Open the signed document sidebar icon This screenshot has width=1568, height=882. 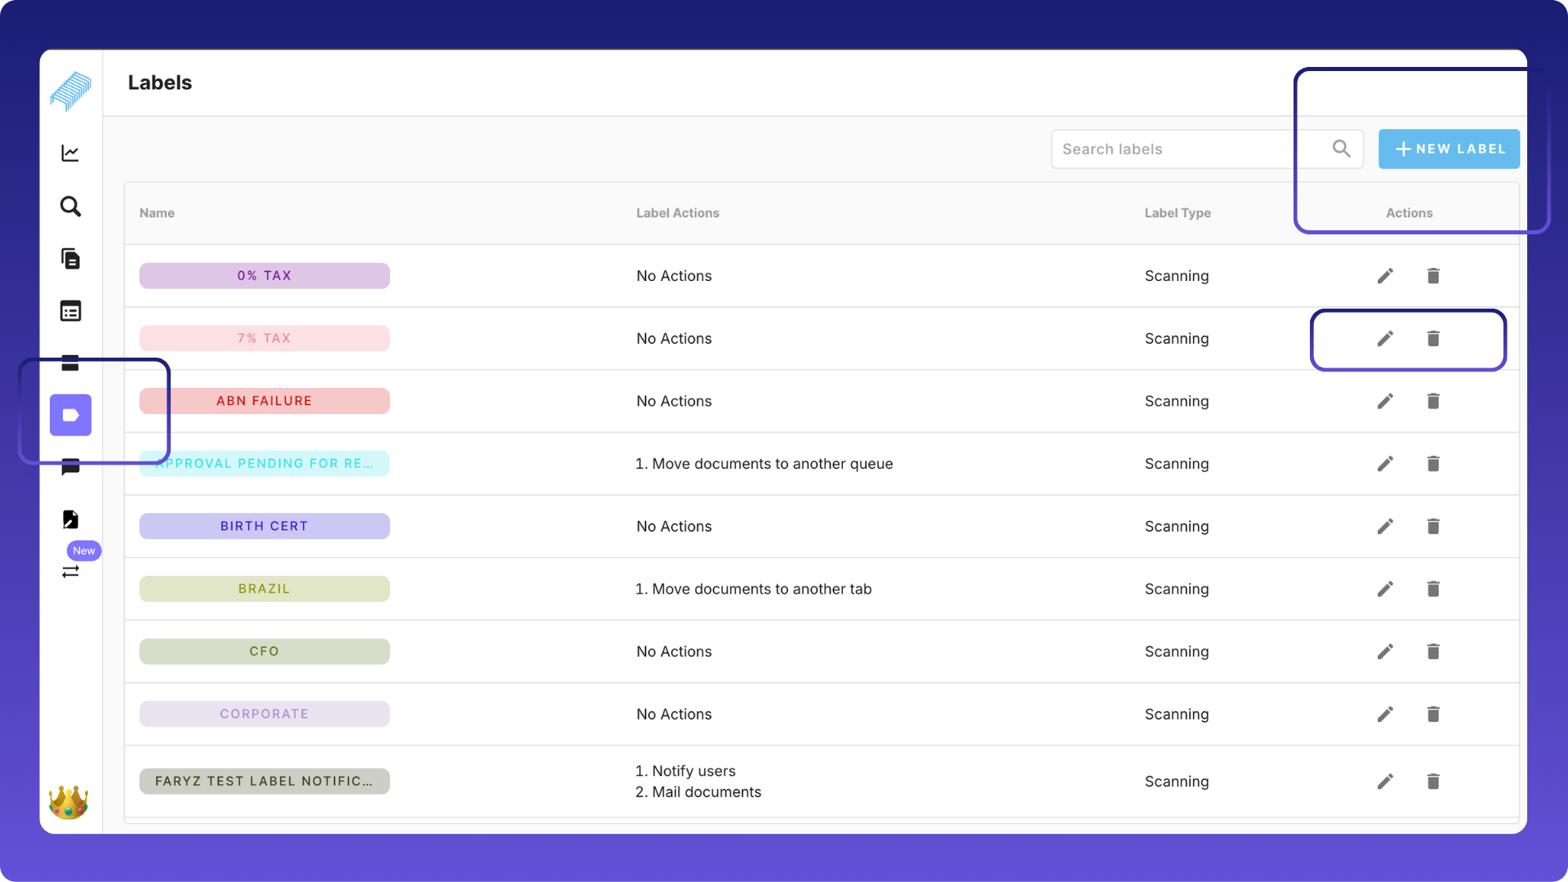tap(70, 519)
